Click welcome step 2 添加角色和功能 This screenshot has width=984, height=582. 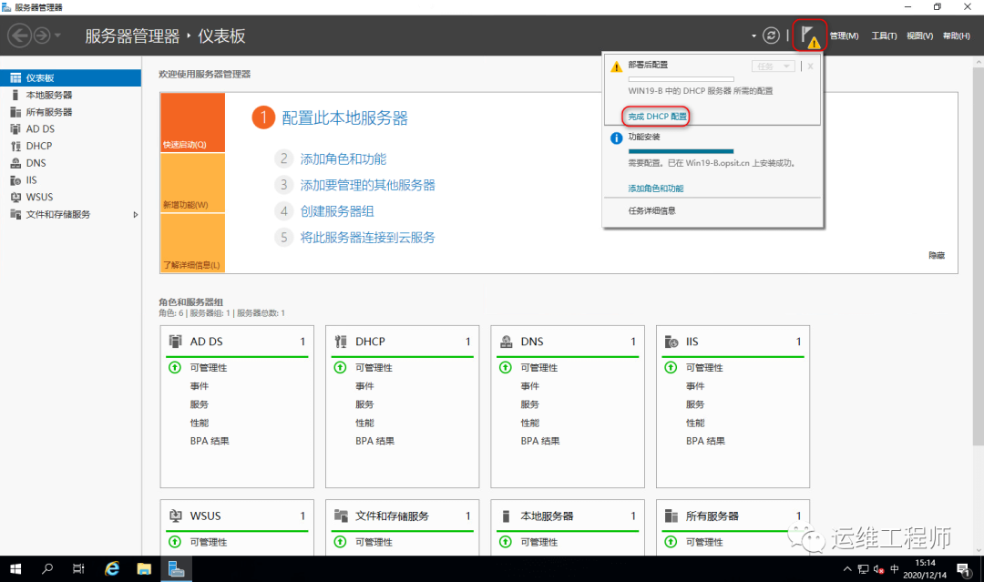click(x=343, y=158)
